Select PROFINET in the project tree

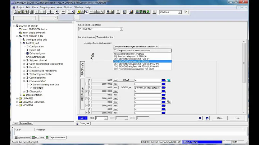38,88
